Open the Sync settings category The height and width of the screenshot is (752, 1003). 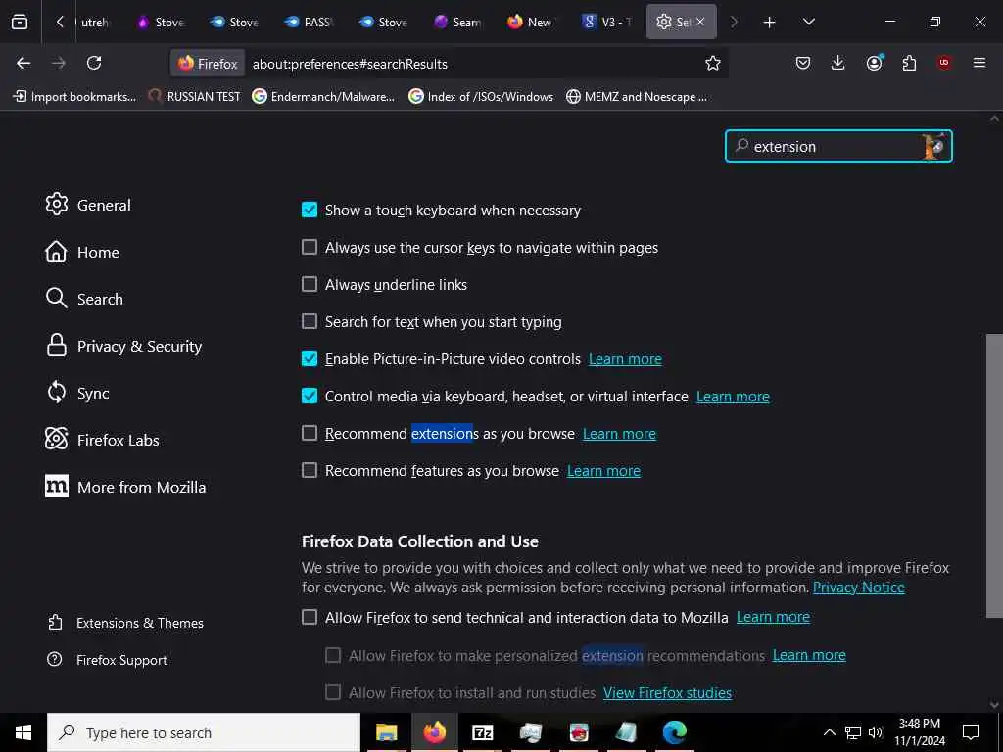[x=77, y=393]
